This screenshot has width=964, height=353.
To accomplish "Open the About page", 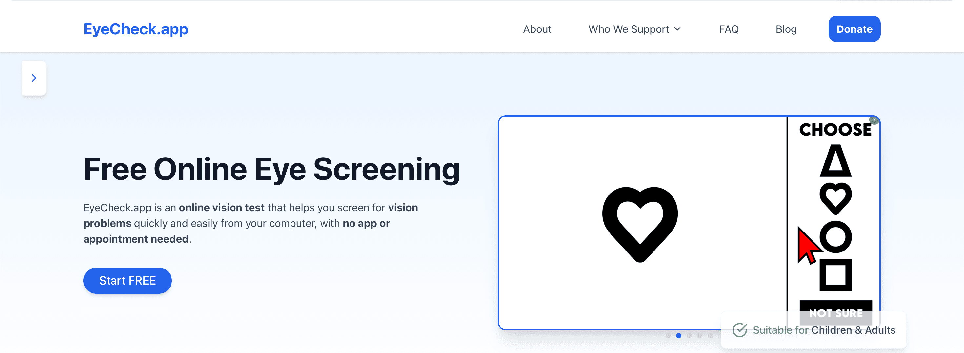I will coord(537,29).
